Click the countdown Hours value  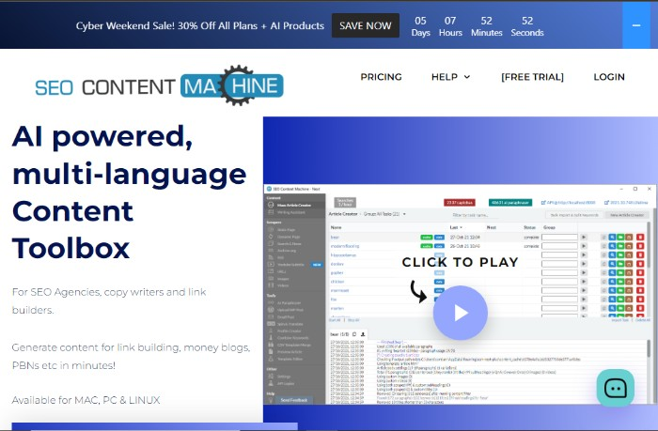[x=450, y=21]
